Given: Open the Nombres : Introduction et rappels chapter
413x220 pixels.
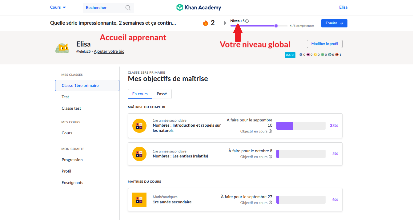Looking at the screenshot, I should click(x=187, y=128).
